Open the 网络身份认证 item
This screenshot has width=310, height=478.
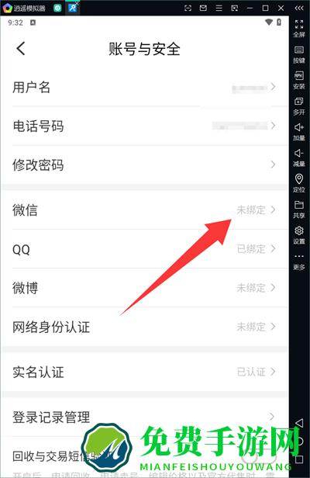click(x=144, y=327)
